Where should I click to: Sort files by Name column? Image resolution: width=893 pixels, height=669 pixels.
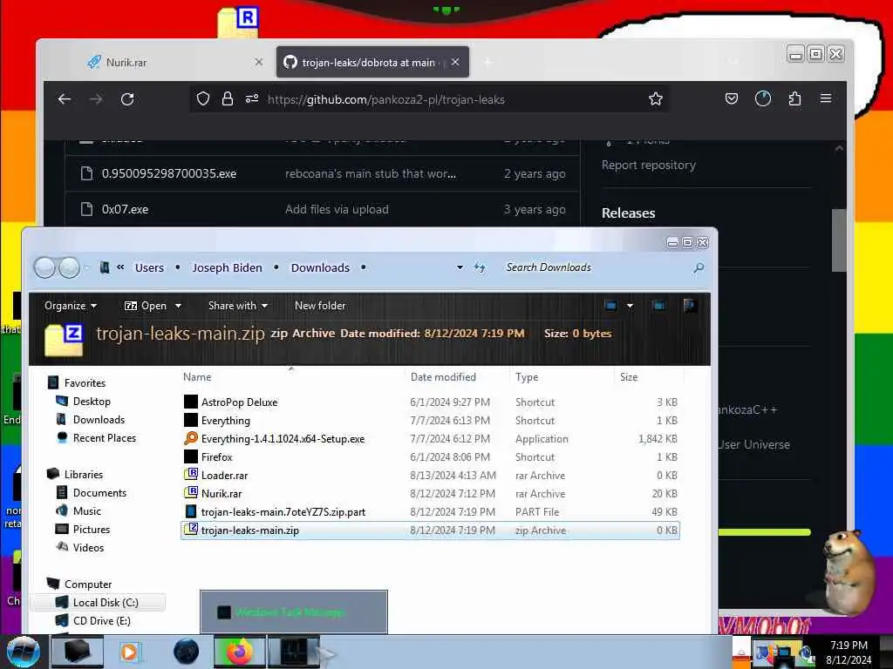(197, 376)
